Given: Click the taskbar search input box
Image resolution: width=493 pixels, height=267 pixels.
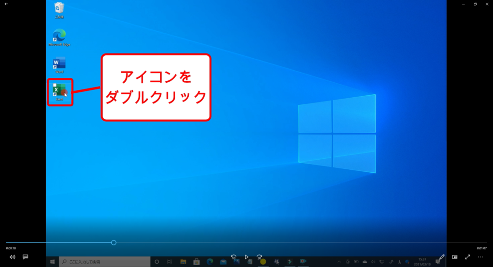Looking at the screenshot, I should (x=104, y=262).
